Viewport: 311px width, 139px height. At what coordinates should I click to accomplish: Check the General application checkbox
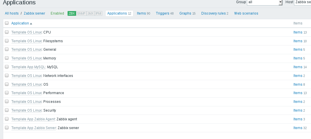7,49
